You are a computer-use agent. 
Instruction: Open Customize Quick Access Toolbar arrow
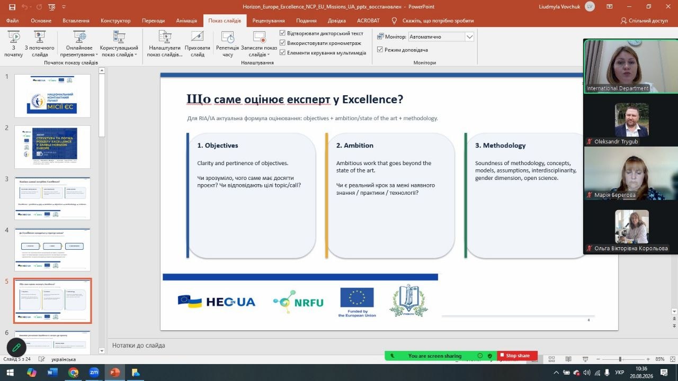[65, 7]
